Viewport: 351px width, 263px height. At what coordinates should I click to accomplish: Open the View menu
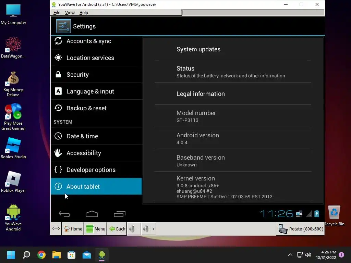tap(70, 13)
